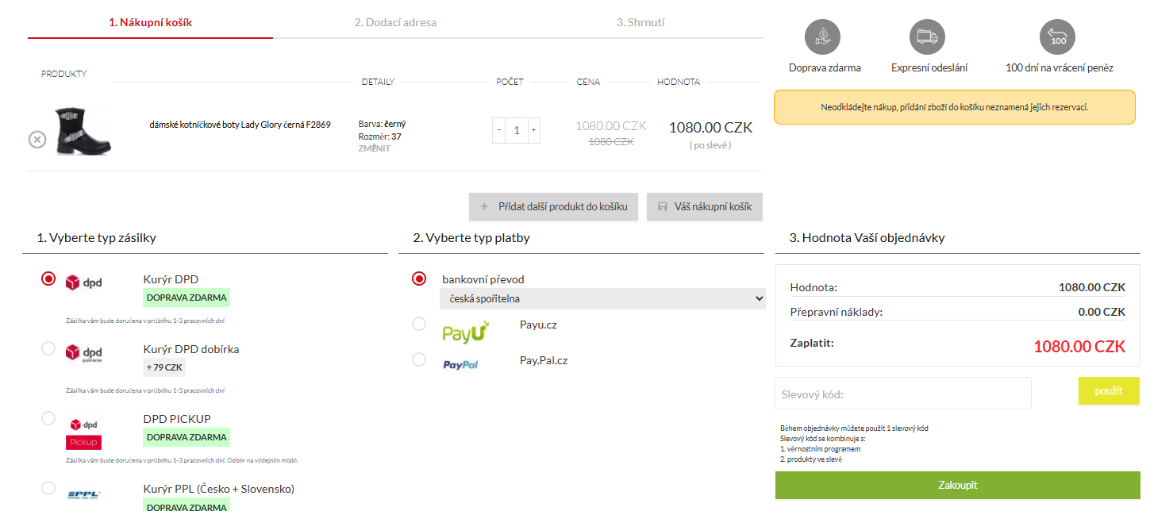This screenshot has width=1150, height=511.
Task: Click Přidat další produkt do košíku
Action: click(x=553, y=207)
